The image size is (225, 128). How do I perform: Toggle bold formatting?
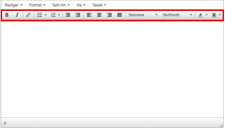7,15
